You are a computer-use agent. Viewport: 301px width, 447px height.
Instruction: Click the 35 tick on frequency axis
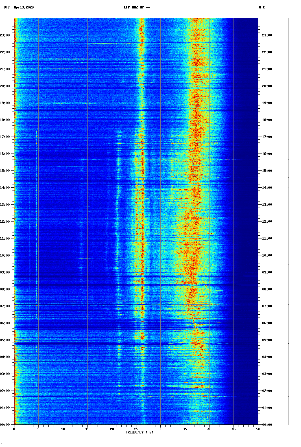point(185,429)
